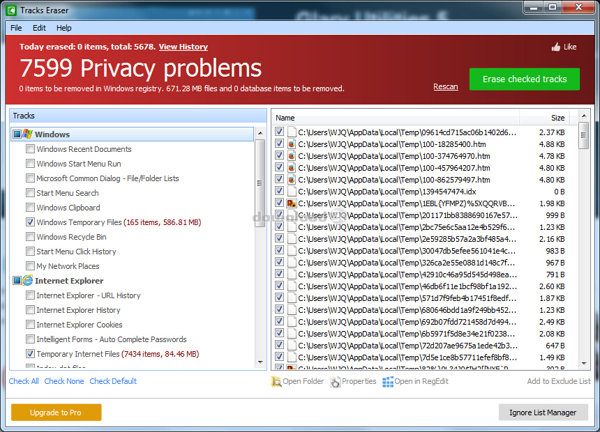Click the Windows logo icon in Tracks tree

27,134
